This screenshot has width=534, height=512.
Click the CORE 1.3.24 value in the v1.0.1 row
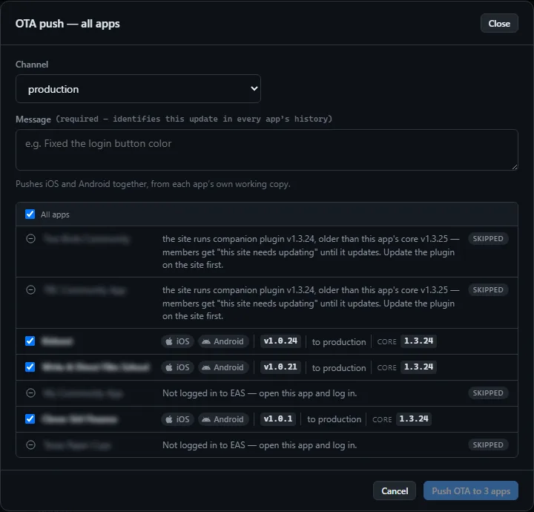pos(413,419)
